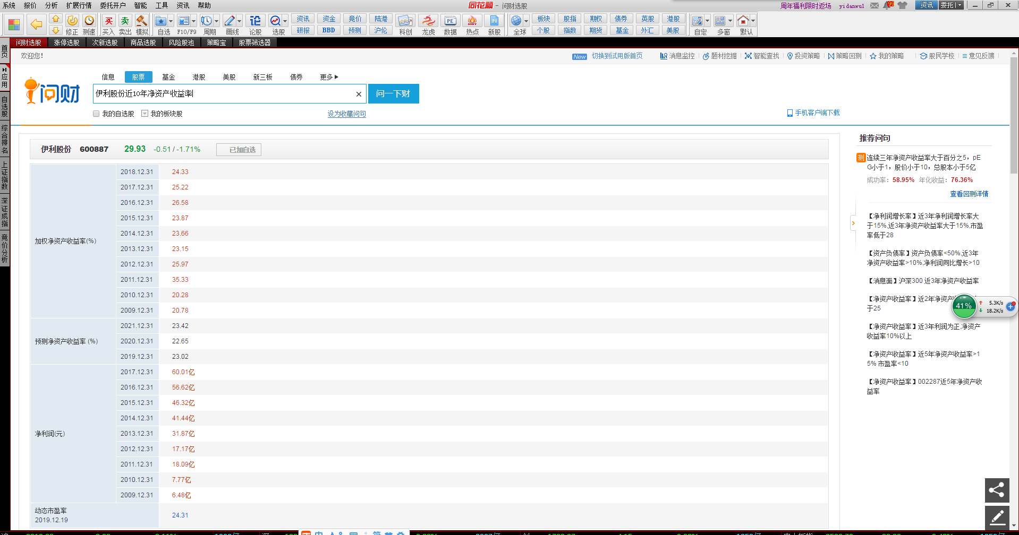Open the 论股 stock discussion icon
Screen dimensions: 1019x535
point(256,24)
